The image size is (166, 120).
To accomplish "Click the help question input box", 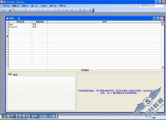I will coord(150,6).
